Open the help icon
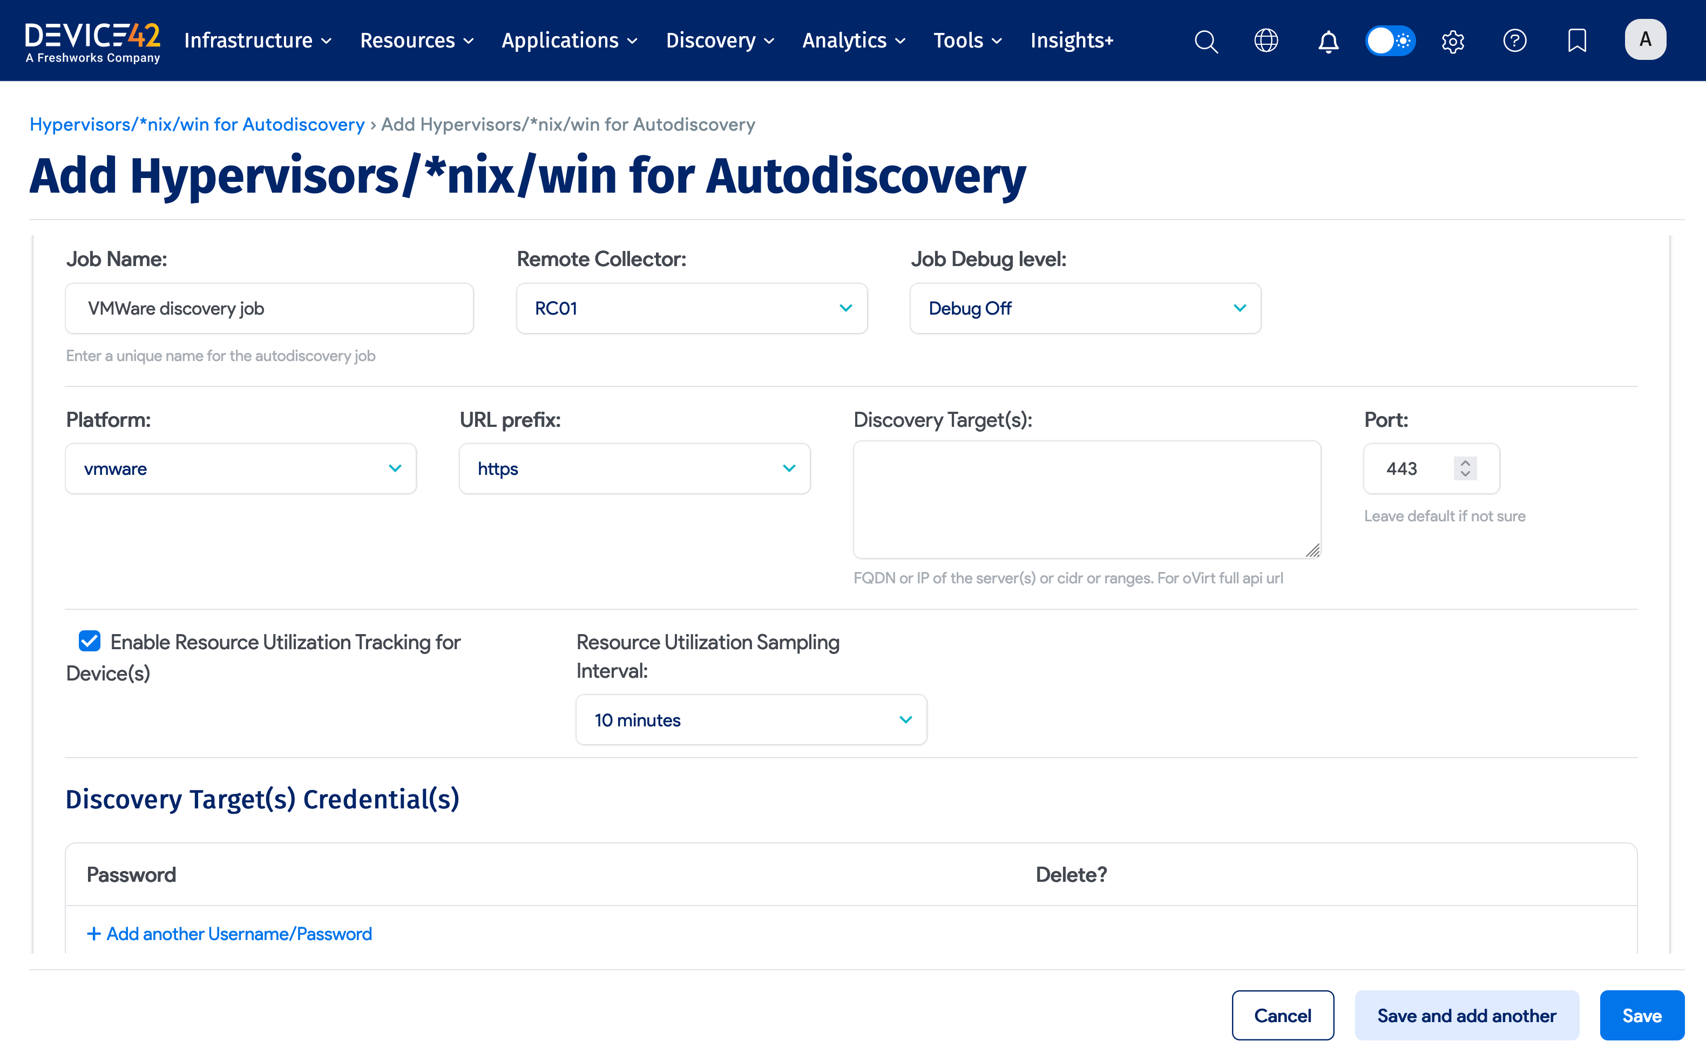The image size is (1706, 1048). 1515,41
